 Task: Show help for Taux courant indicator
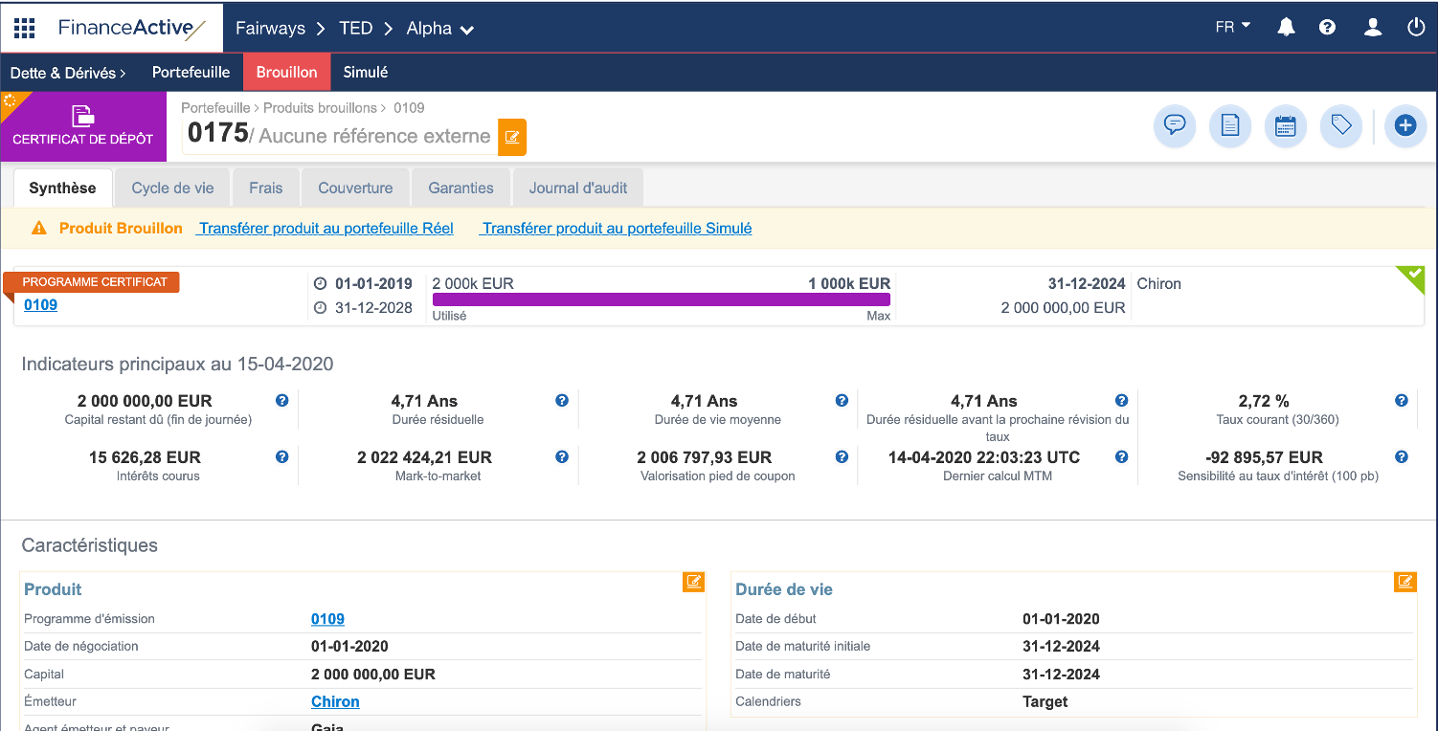point(1401,401)
